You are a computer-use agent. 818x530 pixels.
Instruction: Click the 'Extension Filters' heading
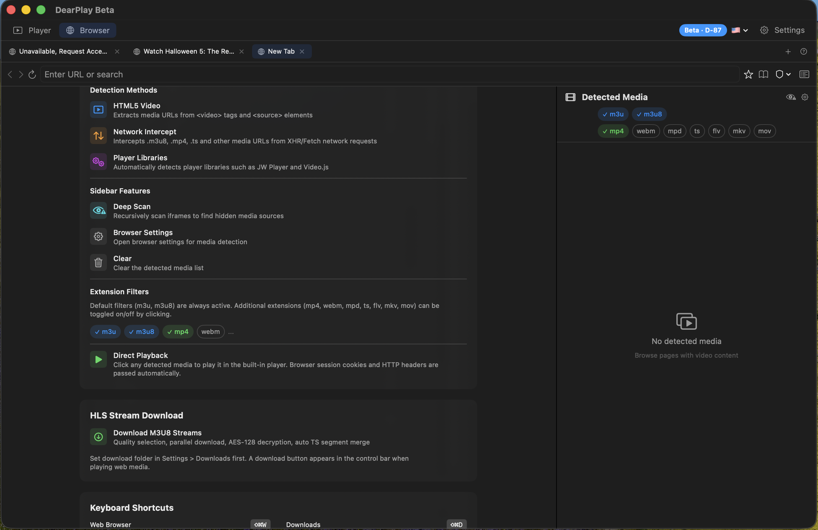(119, 292)
